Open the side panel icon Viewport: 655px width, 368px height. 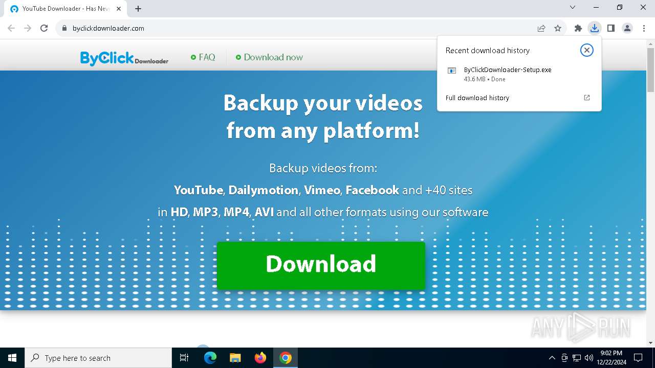[x=611, y=28]
